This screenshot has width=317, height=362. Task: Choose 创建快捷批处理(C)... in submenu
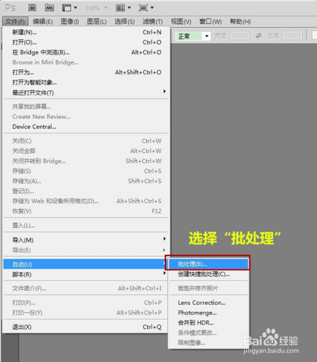click(x=209, y=274)
